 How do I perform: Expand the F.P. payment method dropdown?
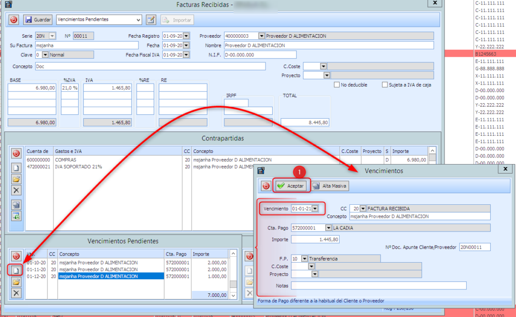(x=304, y=259)
